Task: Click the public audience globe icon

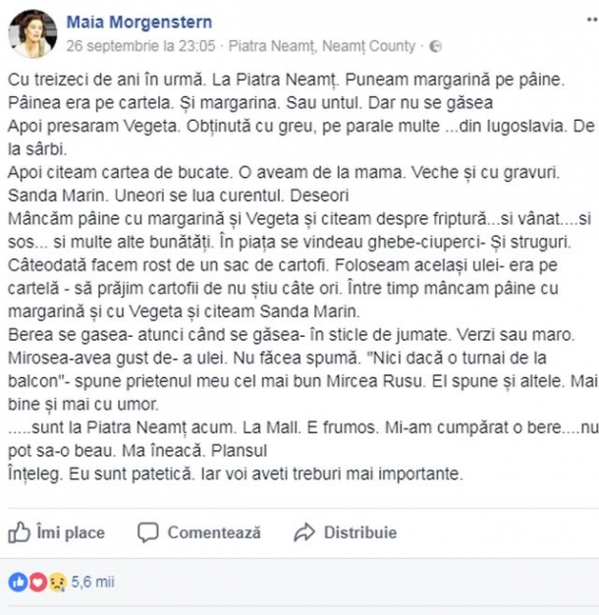Action: point(436,46)
